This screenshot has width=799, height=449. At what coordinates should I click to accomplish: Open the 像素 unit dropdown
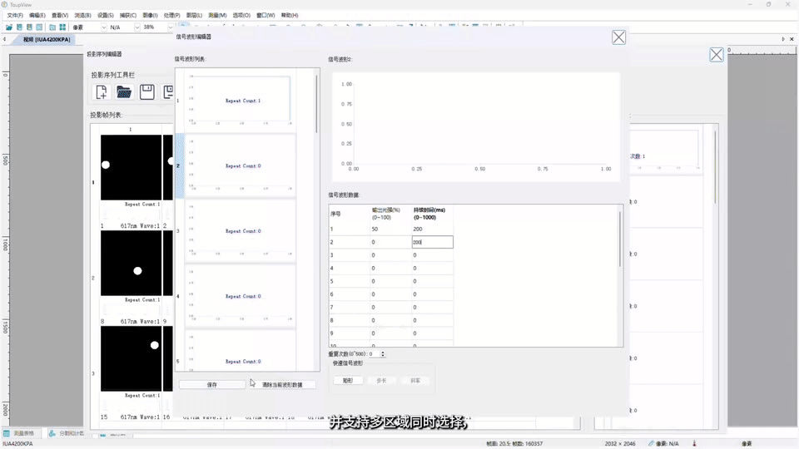click(x=103, y=27)
